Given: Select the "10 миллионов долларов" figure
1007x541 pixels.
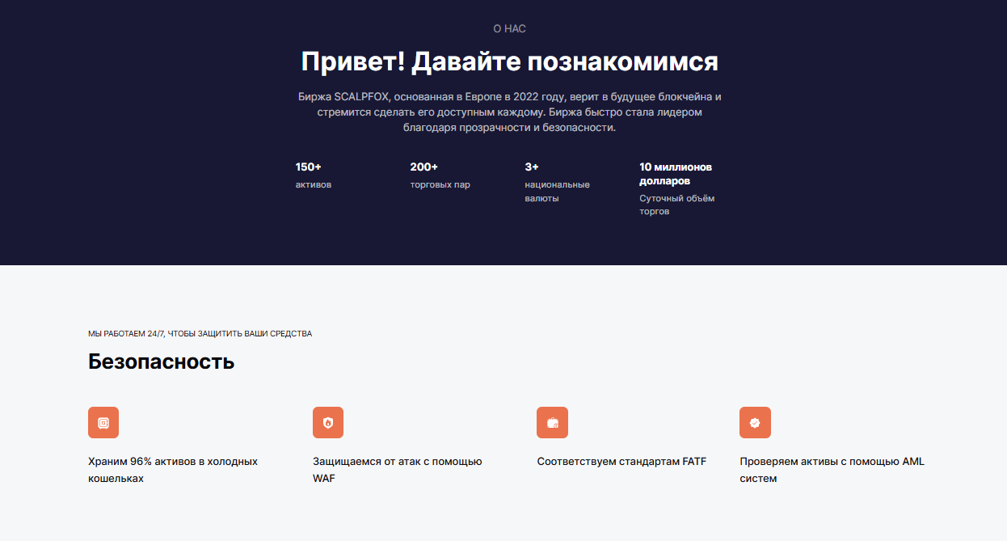Looking at the screenshot, I should (676, 174).
